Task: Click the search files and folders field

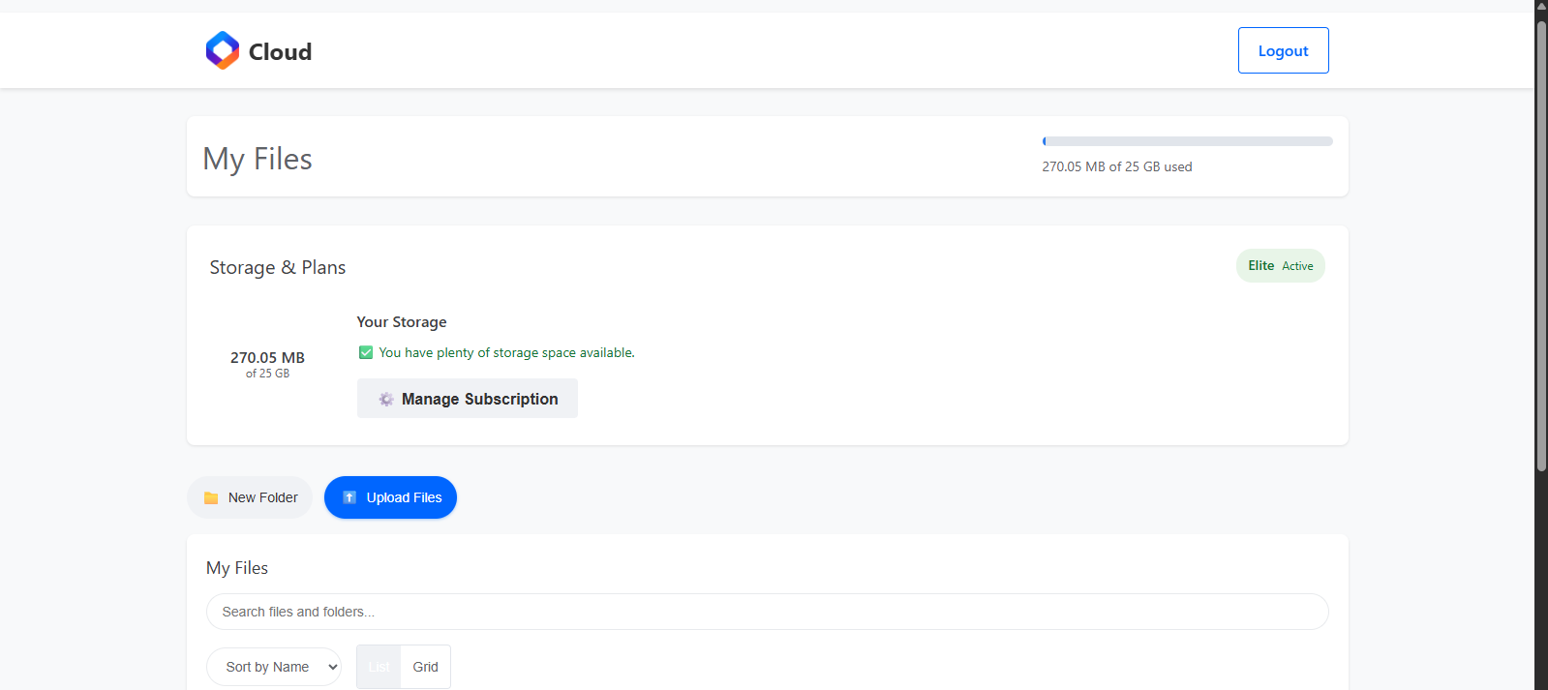Action: [x=767, y=612]
